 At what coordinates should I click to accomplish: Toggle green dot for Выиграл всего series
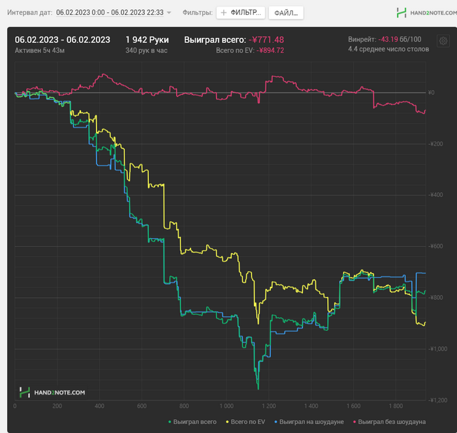tap(170, 422)
